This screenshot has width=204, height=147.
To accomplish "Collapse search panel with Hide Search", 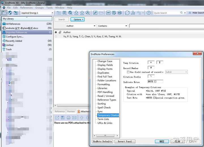I will [x=196, y=13].
